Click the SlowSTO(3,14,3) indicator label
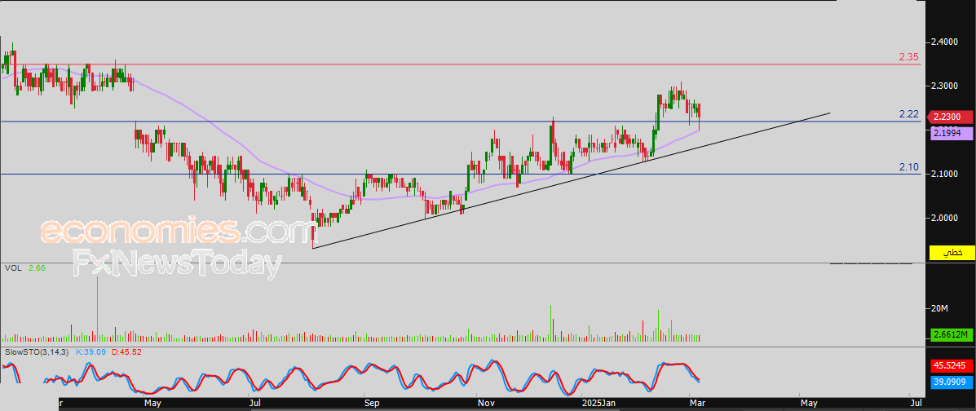Screen dimensions: 976x411 point(37,351)
